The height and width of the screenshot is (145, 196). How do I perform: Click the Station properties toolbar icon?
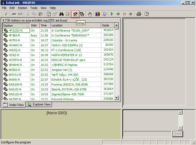click(55, 14)
